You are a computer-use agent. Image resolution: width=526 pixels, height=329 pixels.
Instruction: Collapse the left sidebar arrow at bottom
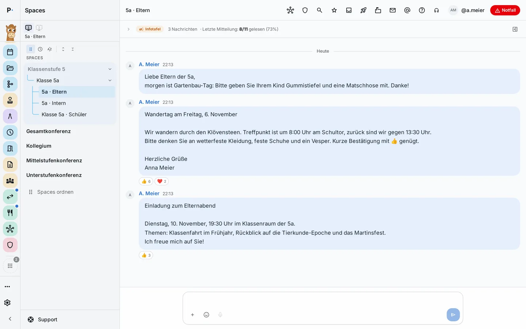coord(10,319)
